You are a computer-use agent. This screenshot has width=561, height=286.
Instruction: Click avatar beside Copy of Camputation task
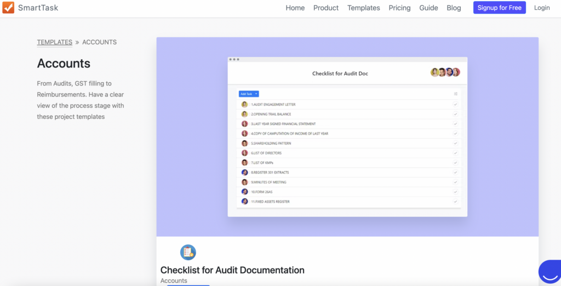tap(245, 134)
